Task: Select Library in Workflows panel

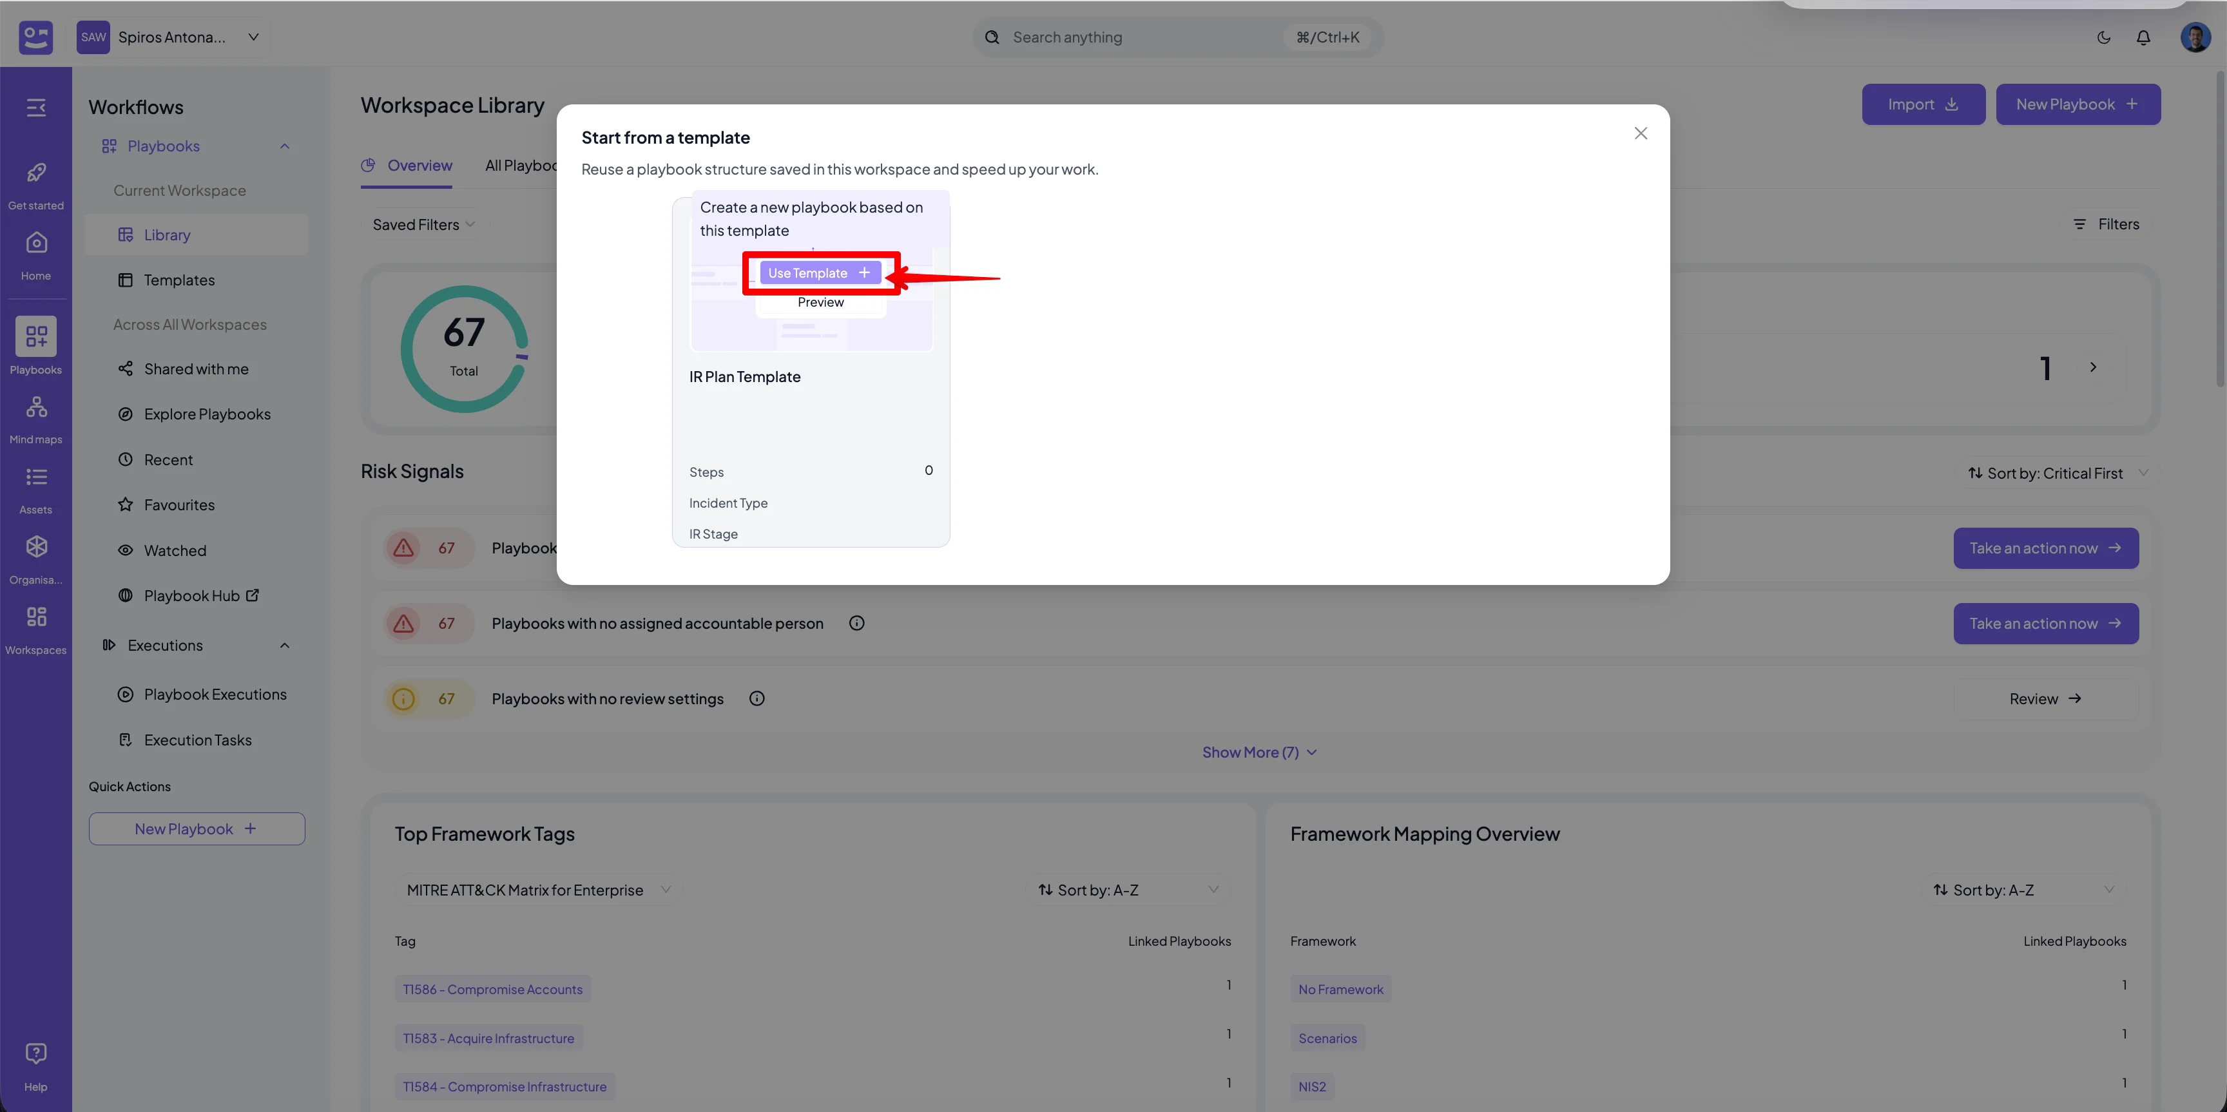Action: pyautogui.click(x=197, y=235)
